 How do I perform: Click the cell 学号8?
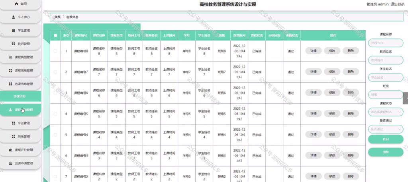(x=186, y=51)
